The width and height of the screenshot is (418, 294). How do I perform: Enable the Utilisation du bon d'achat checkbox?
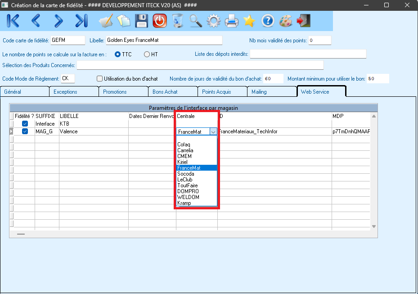[x=100, y=79]
